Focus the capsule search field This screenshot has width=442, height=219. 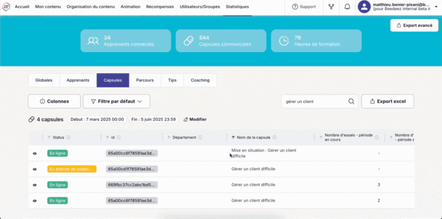click(315, 101)
